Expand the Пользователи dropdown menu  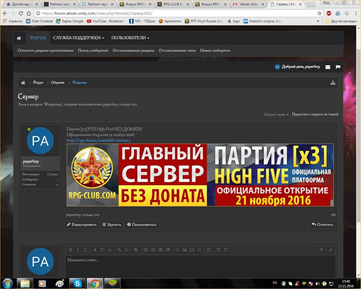(x=130, y=38)
